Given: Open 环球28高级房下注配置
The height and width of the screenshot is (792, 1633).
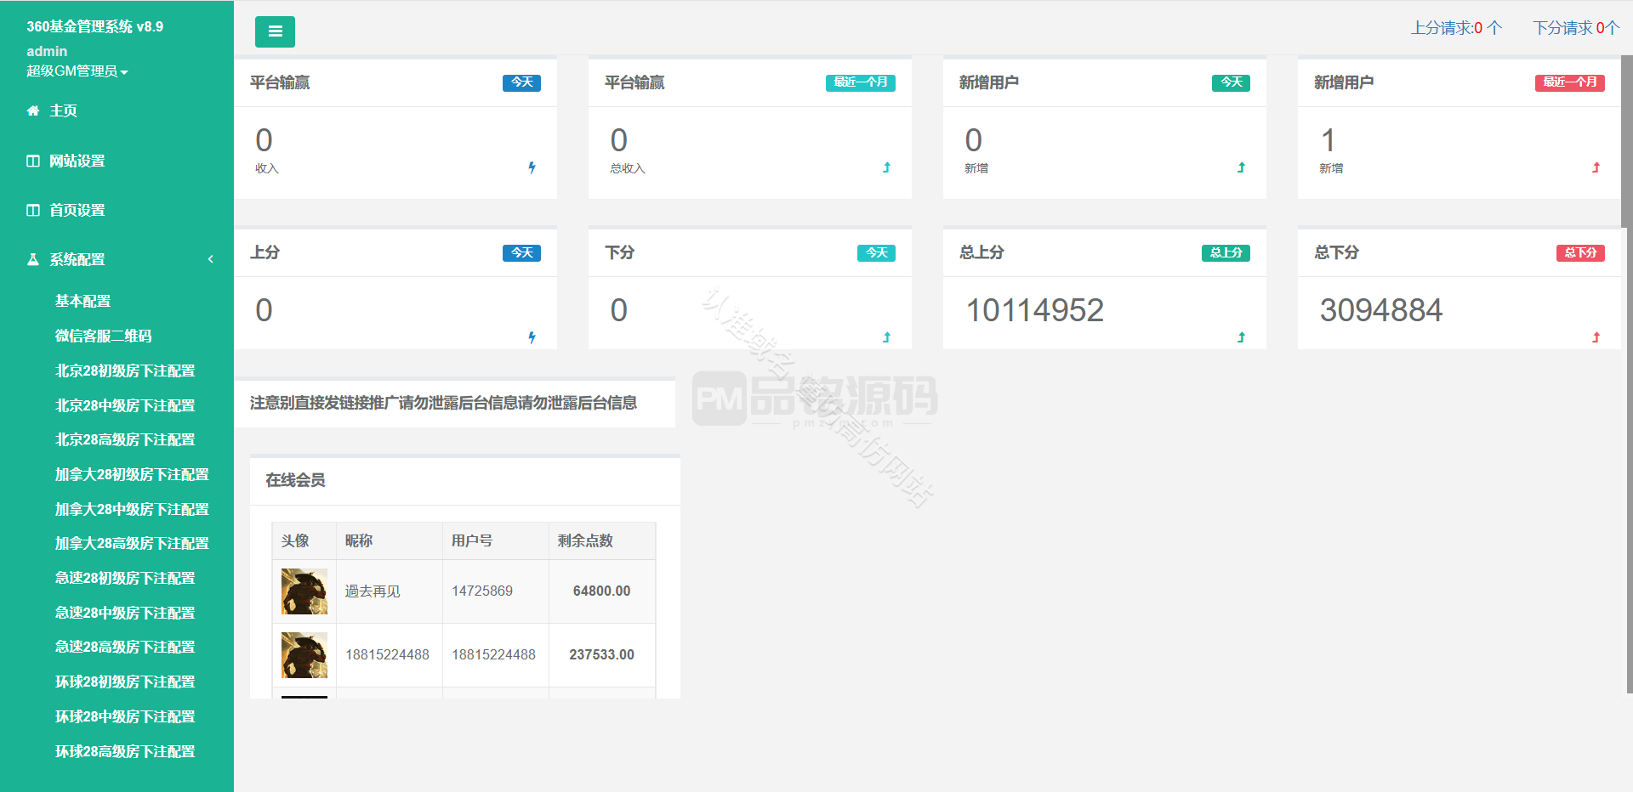Looking at the screenshot, I should tap(125, 751).
